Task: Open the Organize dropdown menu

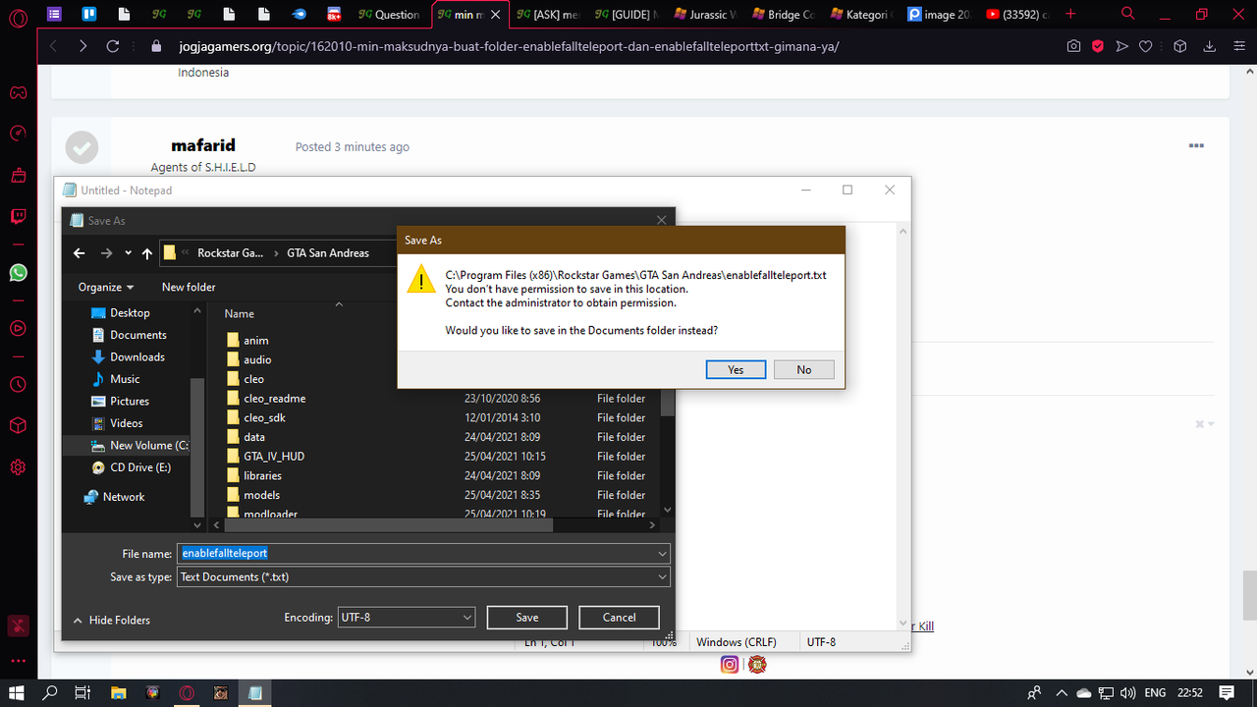Action: (x=106, y=287)
